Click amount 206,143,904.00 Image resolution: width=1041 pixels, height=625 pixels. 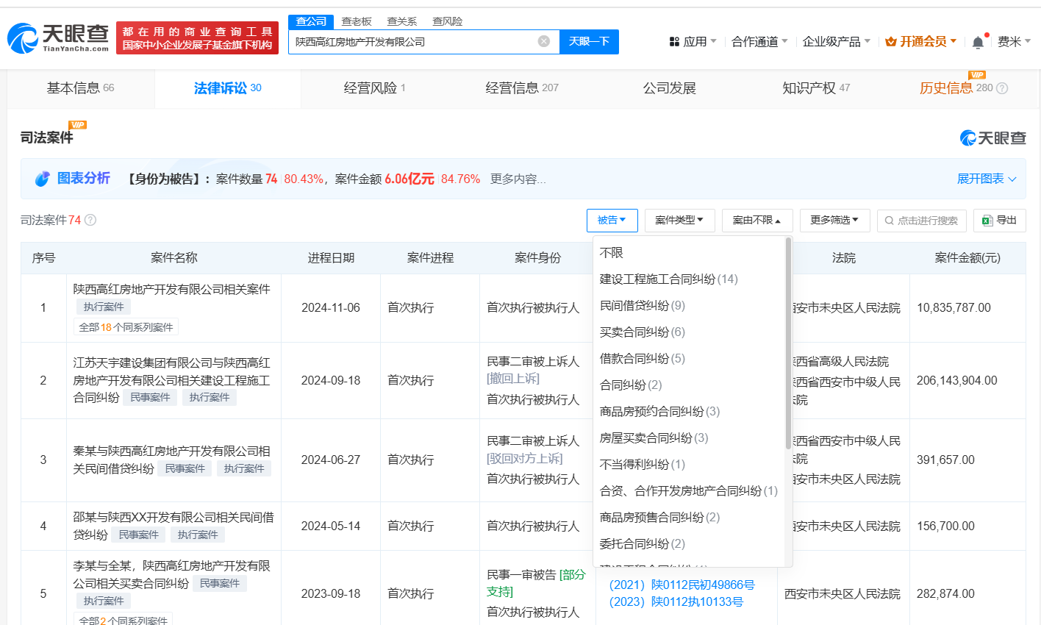pos(956,380)
